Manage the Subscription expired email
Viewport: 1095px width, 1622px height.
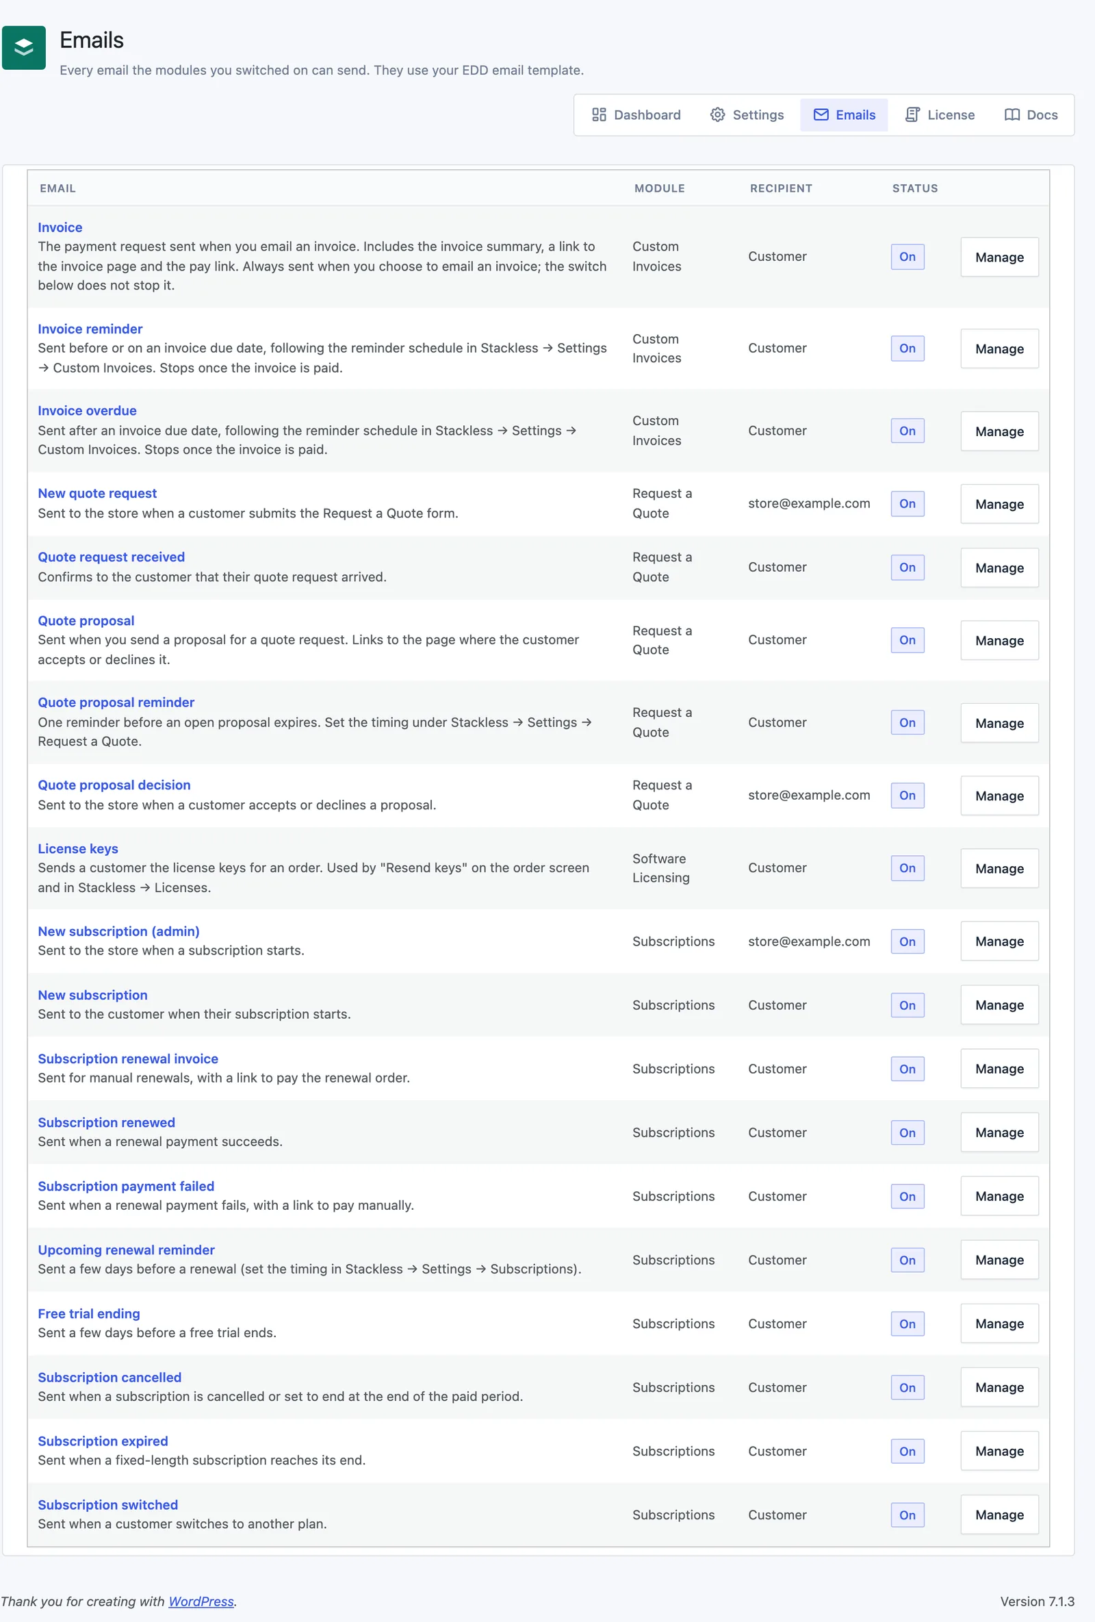click(999, 1451)
